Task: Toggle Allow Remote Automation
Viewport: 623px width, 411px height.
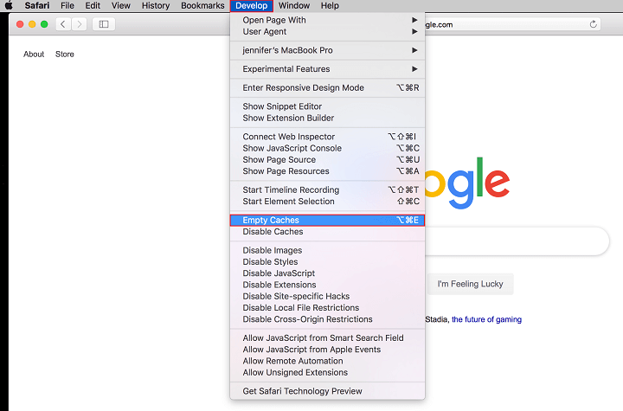Action: click(327, 361)
